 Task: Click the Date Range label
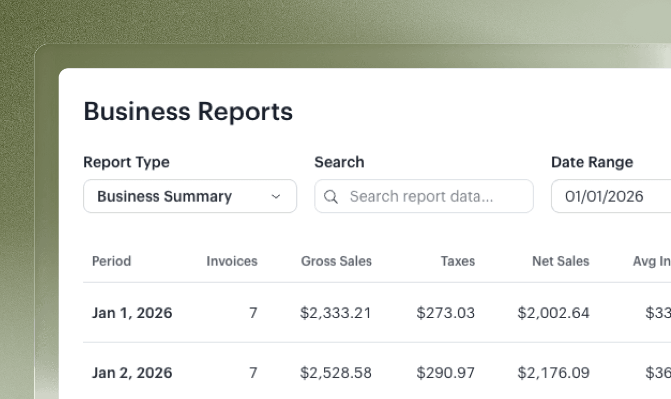592,162
